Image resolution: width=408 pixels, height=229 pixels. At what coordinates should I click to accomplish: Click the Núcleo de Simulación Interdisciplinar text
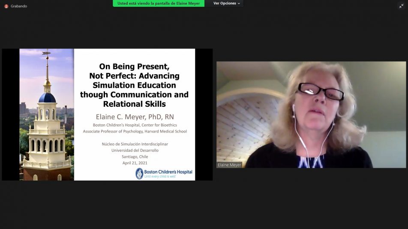coord(134,144)
